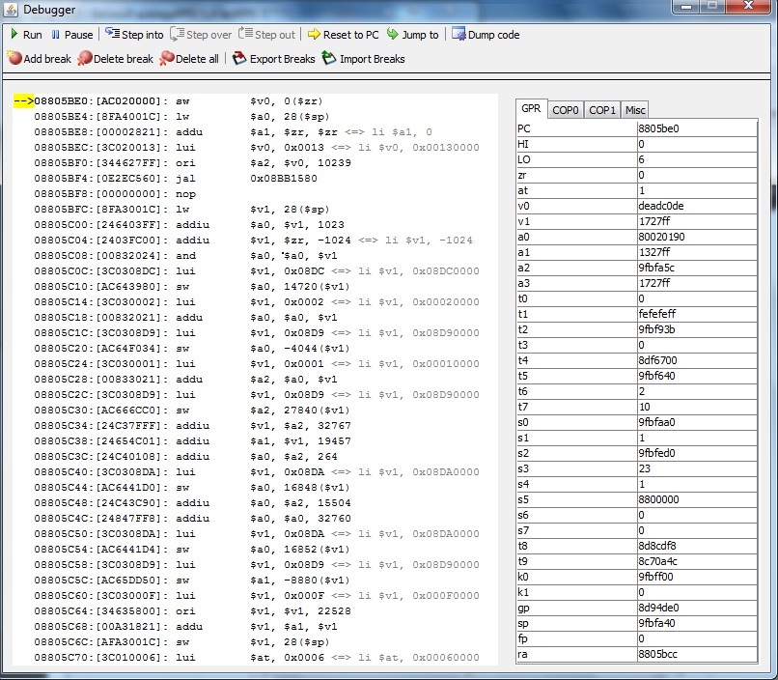778x680 pixels.
Task: Add a breakpoint with Add break
Action: (x=39, y=59)
